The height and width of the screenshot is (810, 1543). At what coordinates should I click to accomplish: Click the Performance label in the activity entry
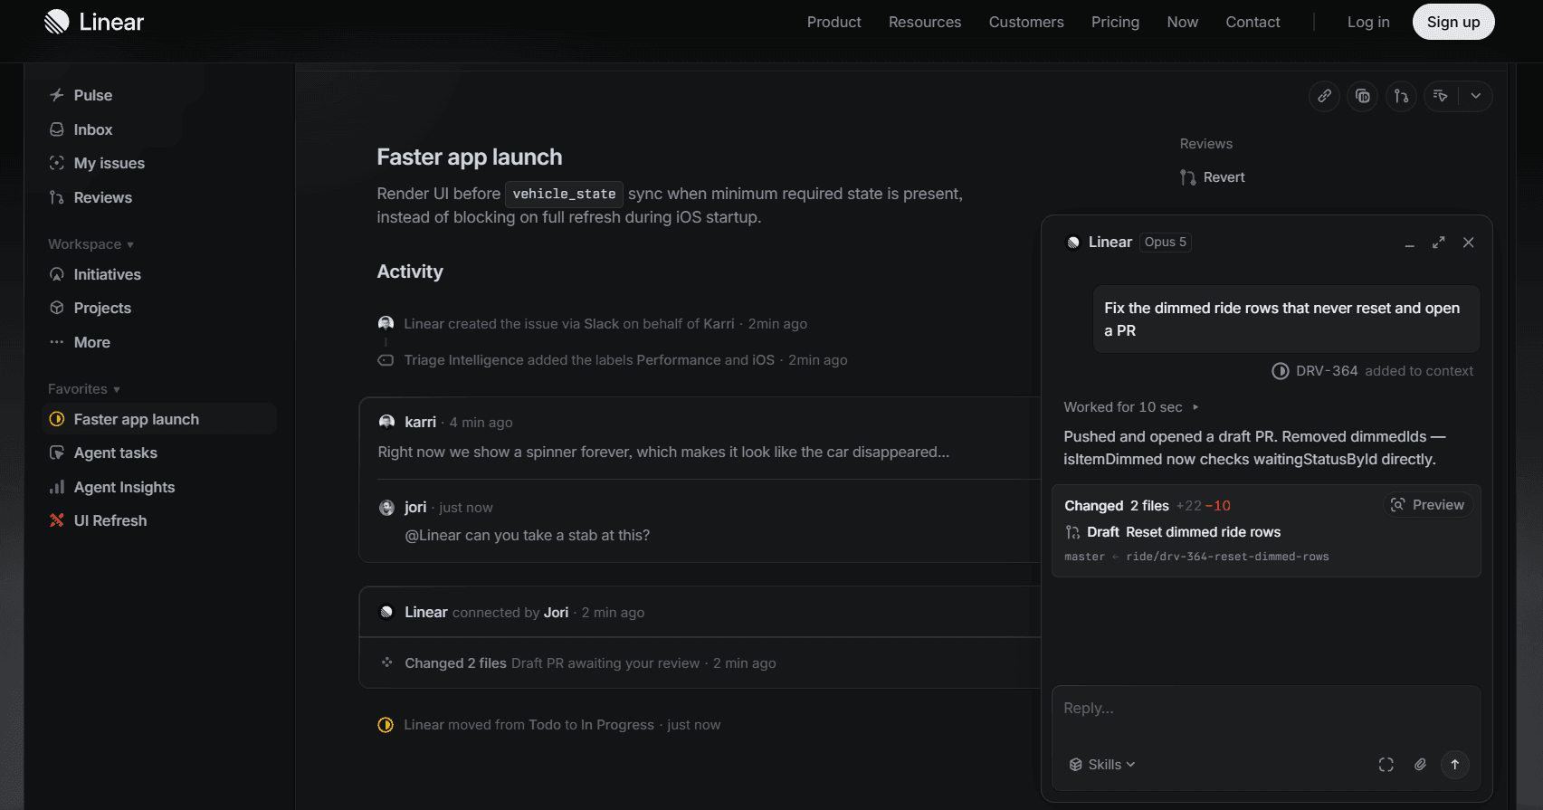679,360
